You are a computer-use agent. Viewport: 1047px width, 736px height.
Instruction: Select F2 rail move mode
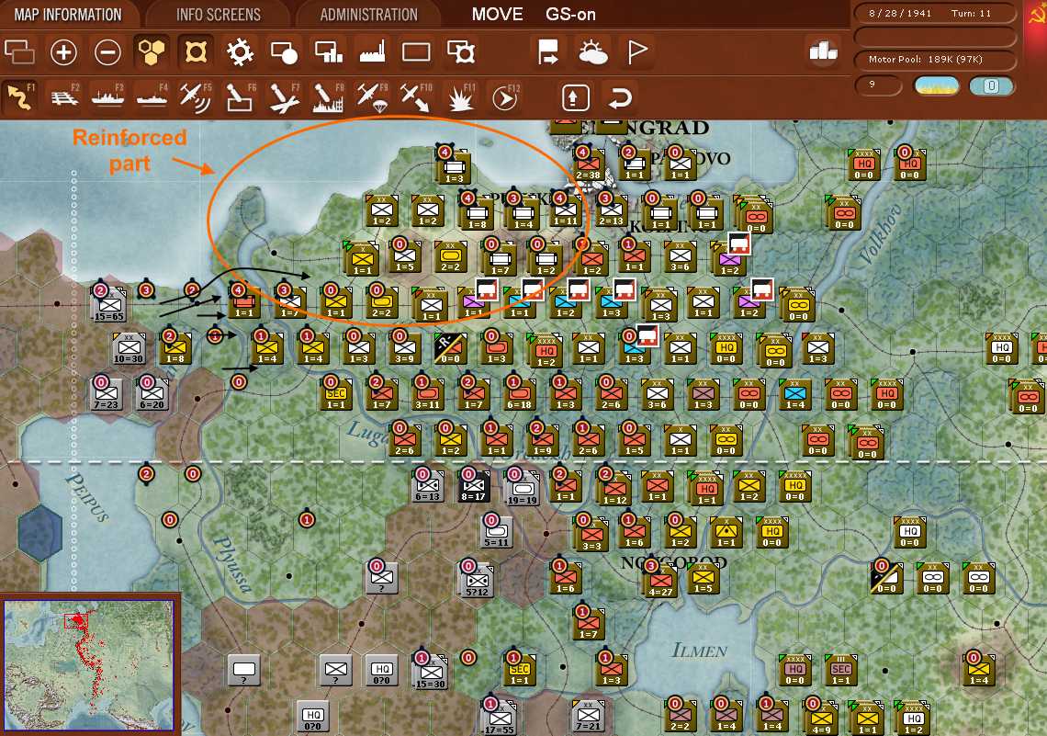[x=64, y=97]
